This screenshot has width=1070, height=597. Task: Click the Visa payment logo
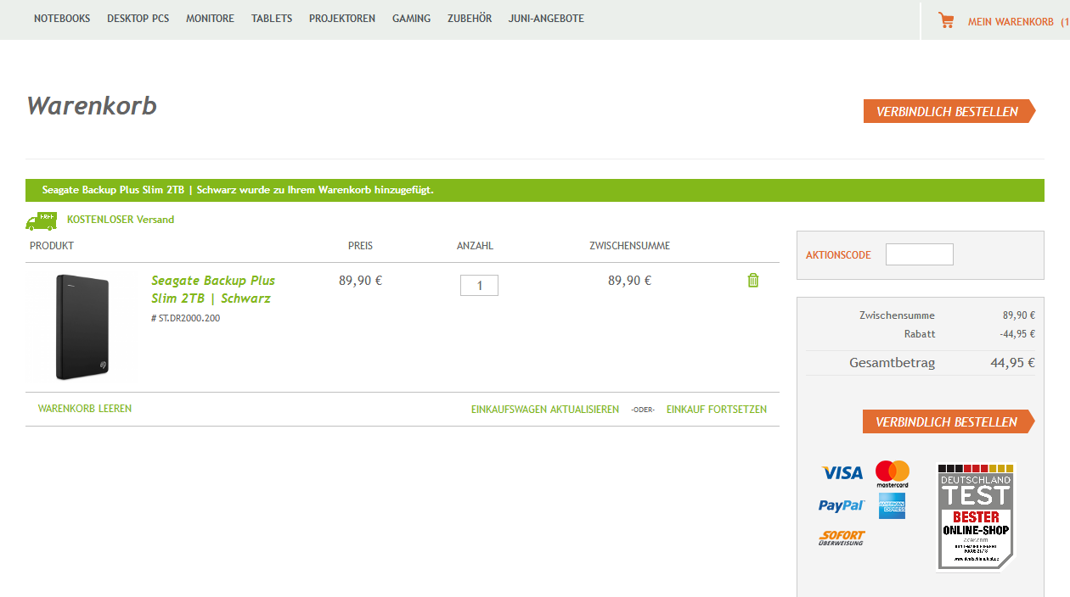tap(842, 472)
